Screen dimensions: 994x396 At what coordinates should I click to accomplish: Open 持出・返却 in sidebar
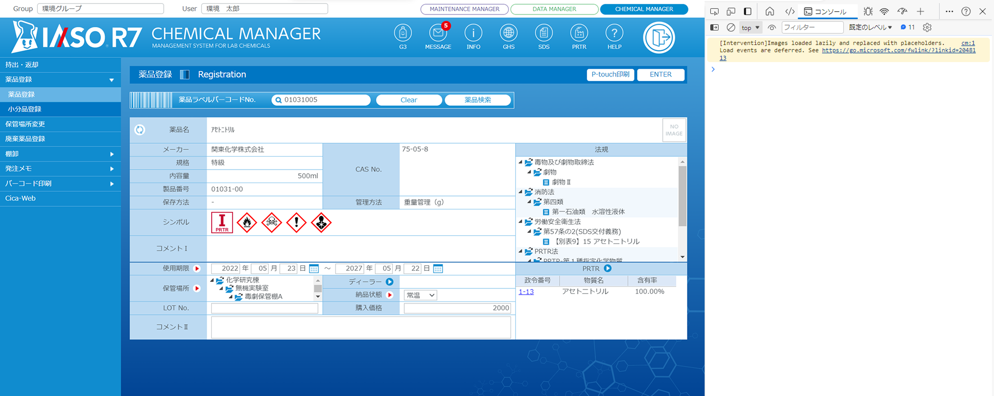[60, 65]
